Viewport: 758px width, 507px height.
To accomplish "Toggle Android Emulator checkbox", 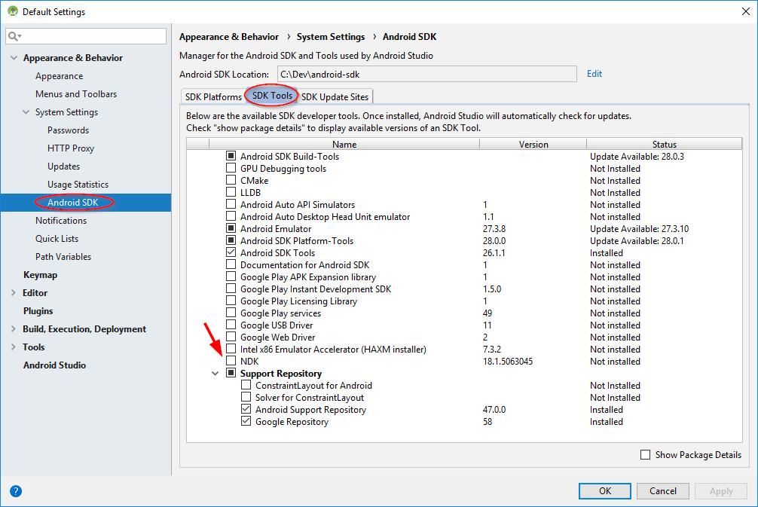I will coord(231,228).
